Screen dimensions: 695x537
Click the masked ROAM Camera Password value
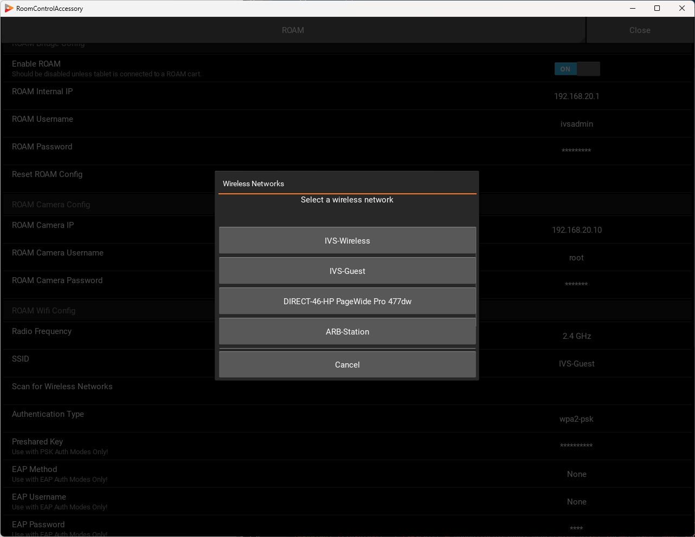pyautogui.click(x=576, y=284)
